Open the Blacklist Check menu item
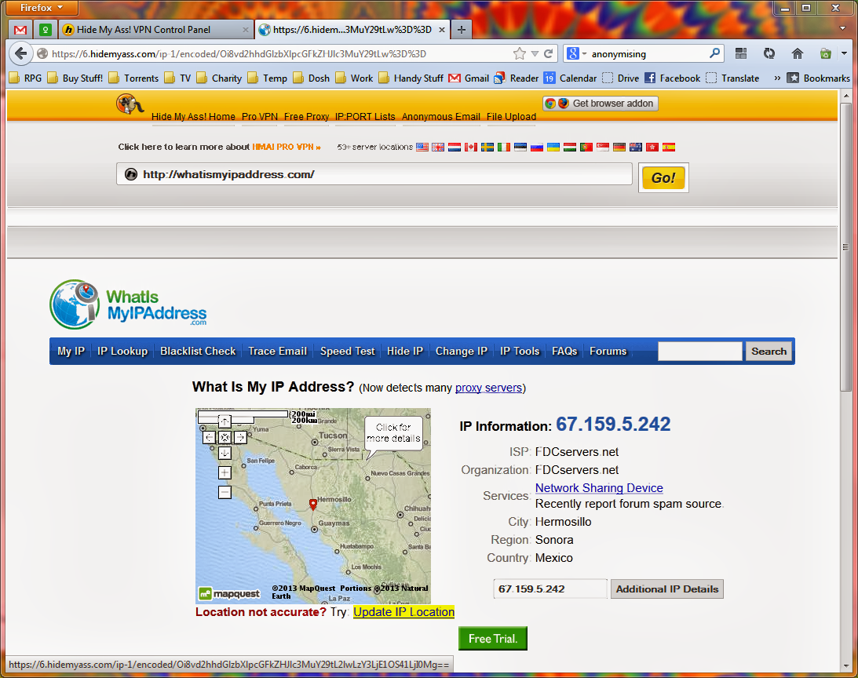Viewport: 858px width, 678px height. [x=198, y=352]
